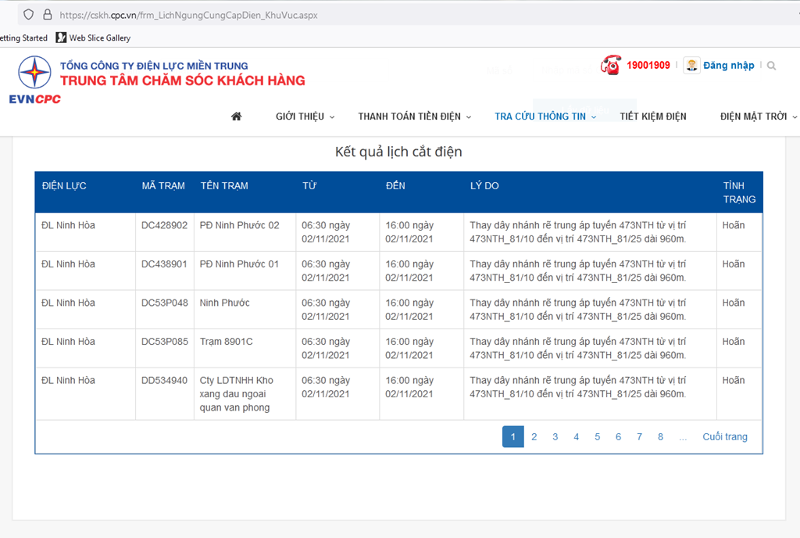Image resolution: width=800 pixels, height=538 pixels.
Task: Click the search magnifier icon
Action: point(772,66)
